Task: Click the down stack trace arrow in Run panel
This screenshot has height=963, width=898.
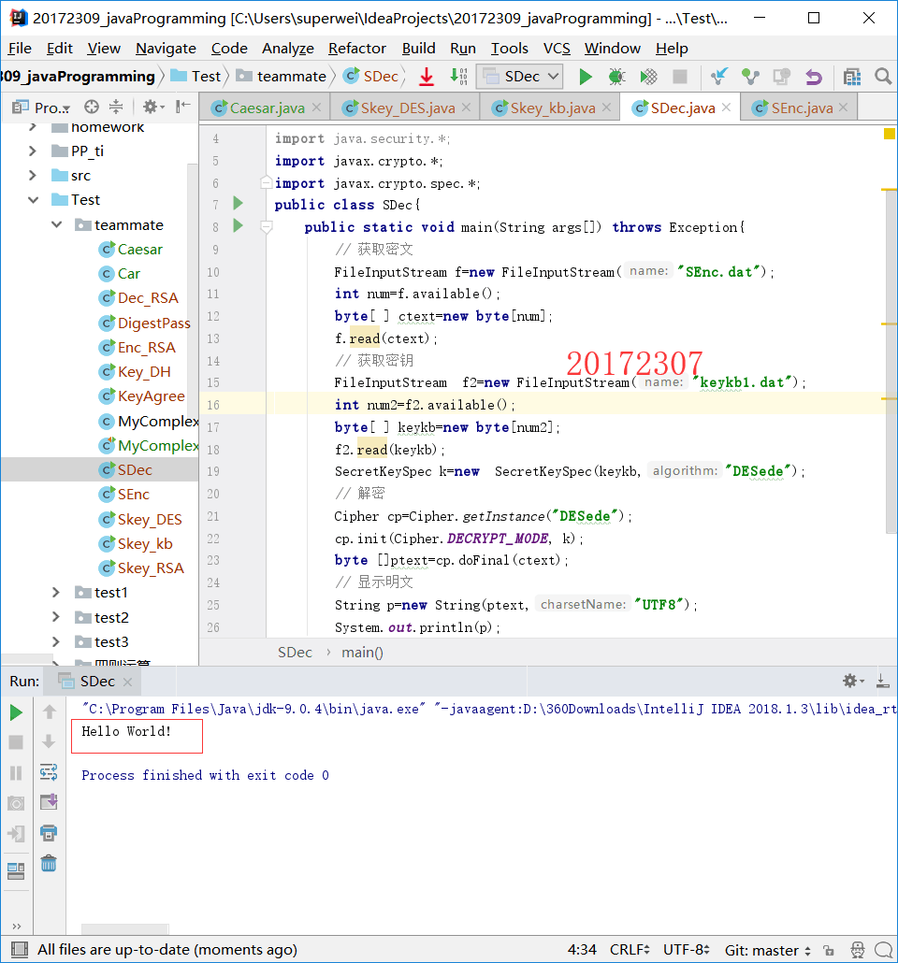Action: point(50,742)
